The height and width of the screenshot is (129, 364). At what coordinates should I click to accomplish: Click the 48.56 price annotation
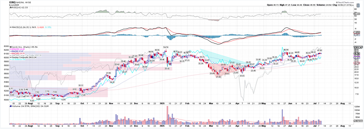tap(157, 50)
